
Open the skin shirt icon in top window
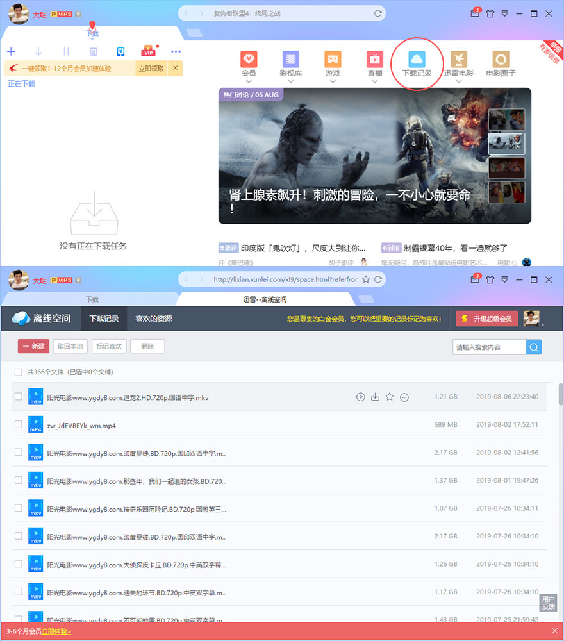tap(490, 13)
